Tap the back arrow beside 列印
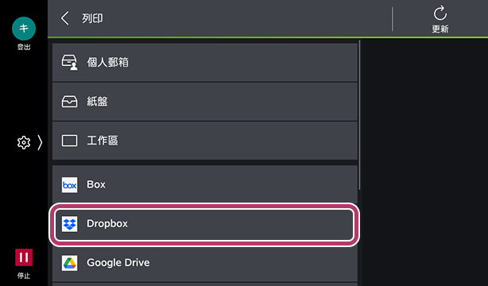The width and height of the screenshot is (488, 286). [x=64, y=18]
